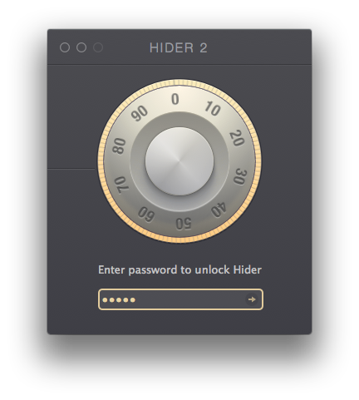This screenshot has width=359, height=400.
Task: Click the arrow submit button in password field
Action: [252, 299]
